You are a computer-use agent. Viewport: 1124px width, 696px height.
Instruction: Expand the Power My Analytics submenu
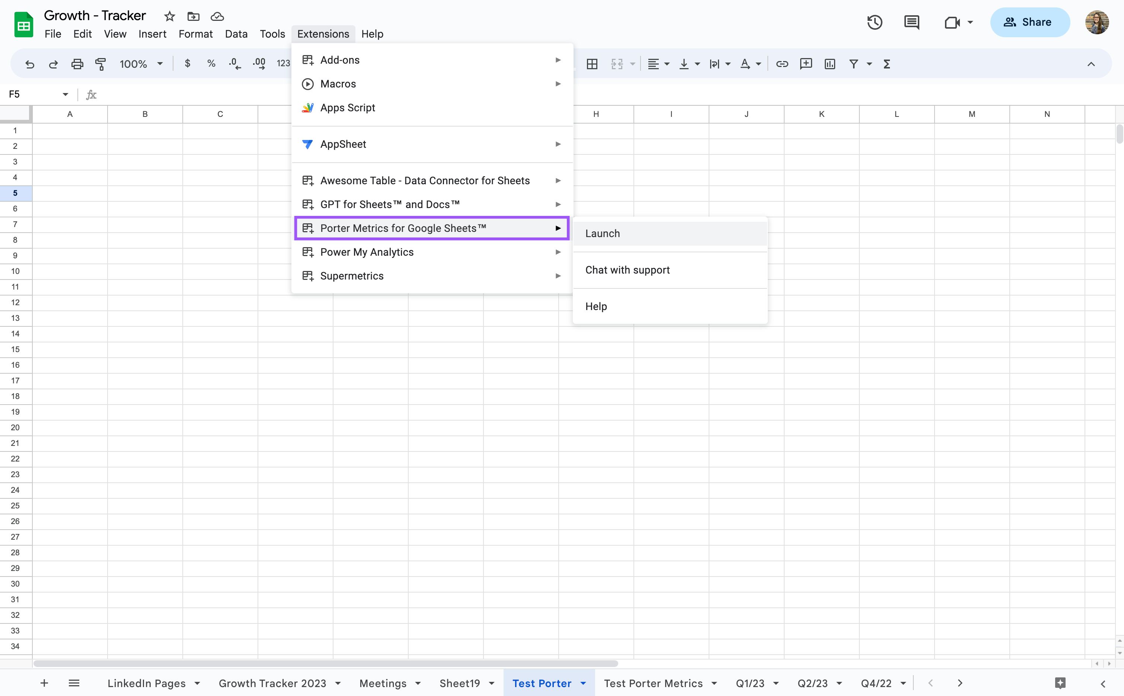(x=432, y=252)
